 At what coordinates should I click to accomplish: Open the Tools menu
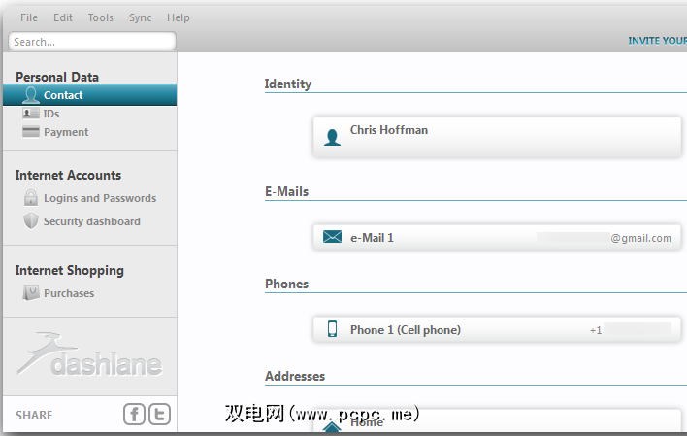100,17
